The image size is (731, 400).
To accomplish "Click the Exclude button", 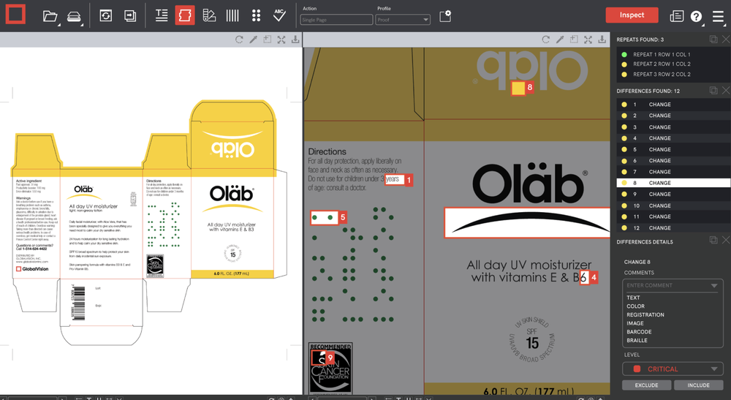I will click(647, 385).
